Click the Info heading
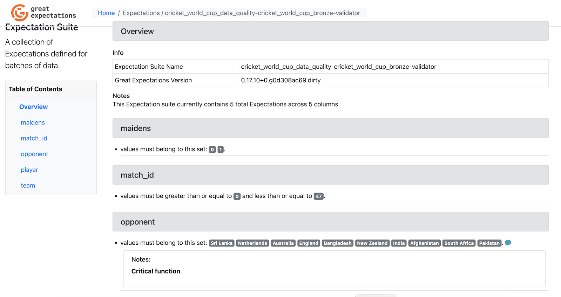Screen dimensions: 561x297 pos(118,53)
